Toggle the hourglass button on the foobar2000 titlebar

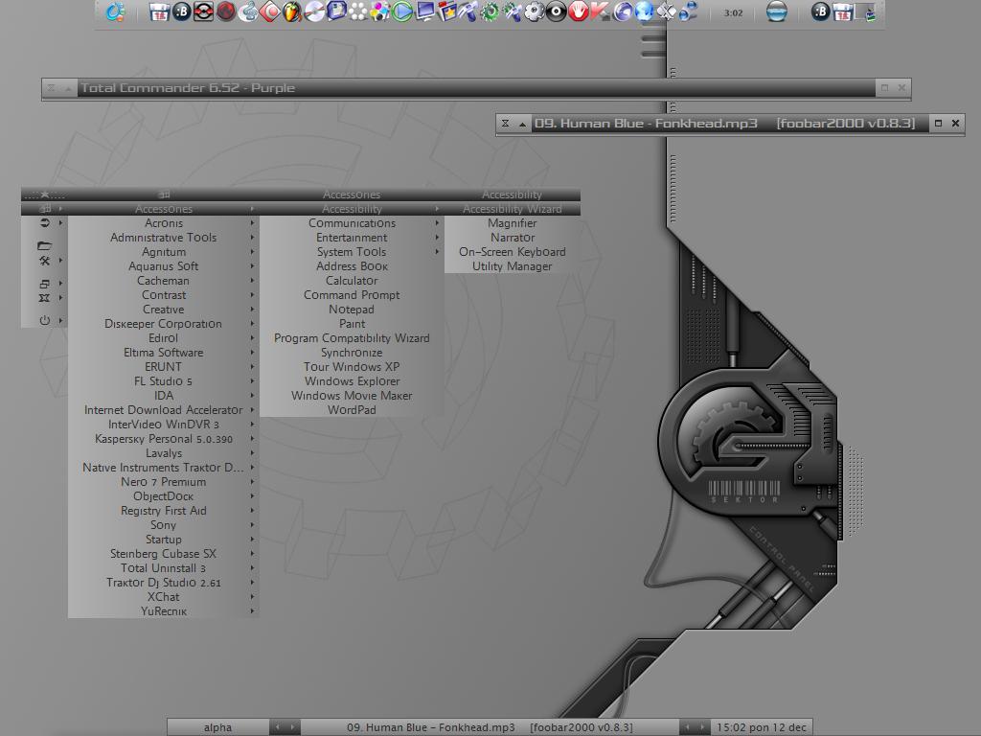click(x=506, y=124)
